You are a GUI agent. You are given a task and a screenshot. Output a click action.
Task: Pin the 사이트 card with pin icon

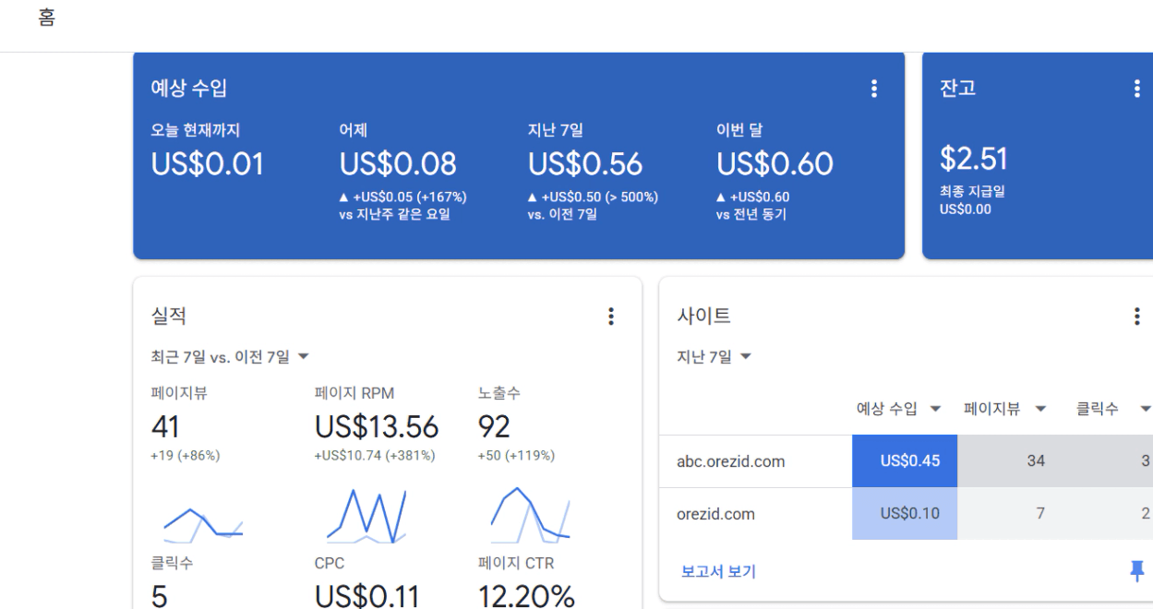(1136, 569)
